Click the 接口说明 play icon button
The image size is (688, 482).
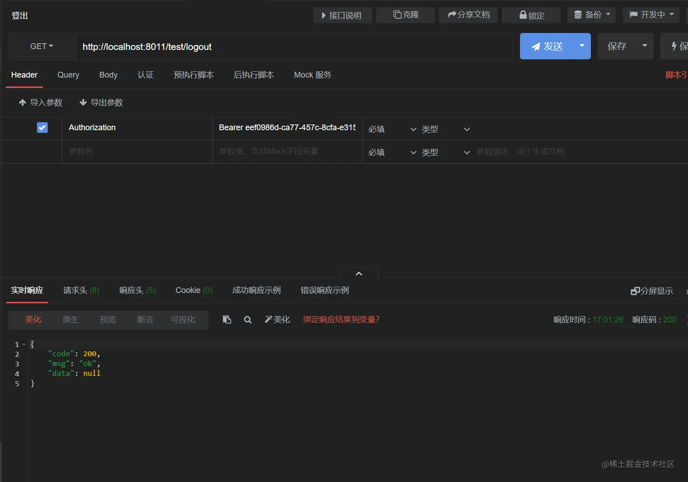pyautogui.click(x=342, y=15)
